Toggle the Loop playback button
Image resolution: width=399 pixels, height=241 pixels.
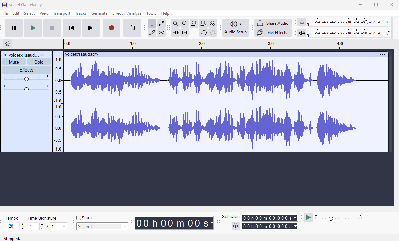132,28
